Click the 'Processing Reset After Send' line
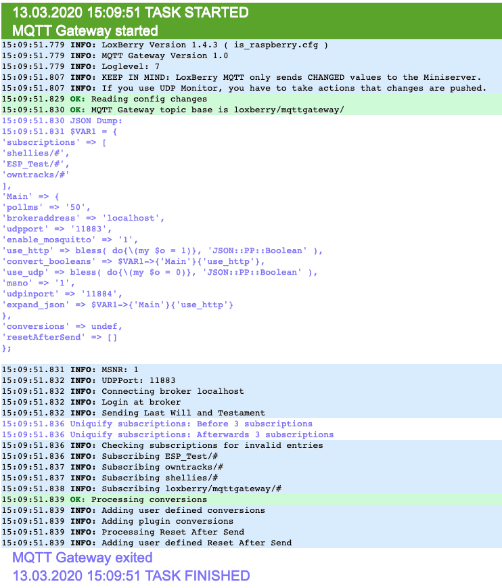502x588 pixels. (x=252, y=533)
